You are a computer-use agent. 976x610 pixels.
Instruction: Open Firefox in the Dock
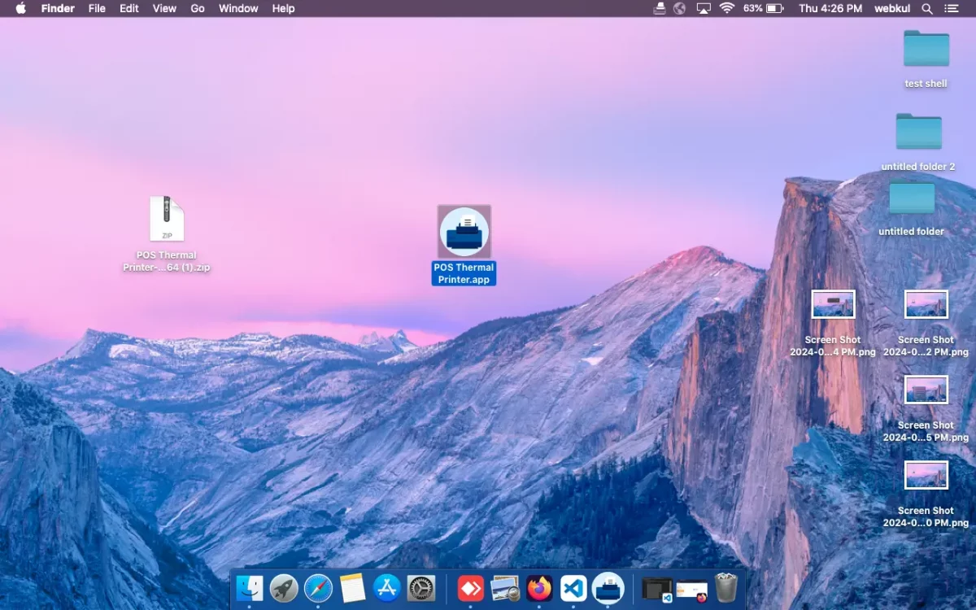[539, 588]
